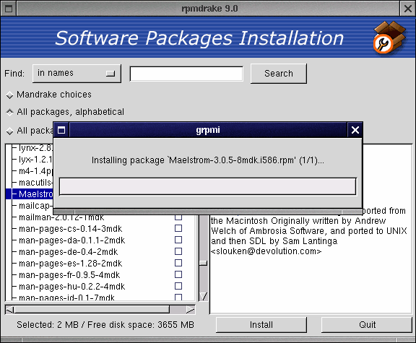Check the man-pages-de-0.4-2mdk checkbox
Screen dimensions: 416x343
tap(178, 251)
